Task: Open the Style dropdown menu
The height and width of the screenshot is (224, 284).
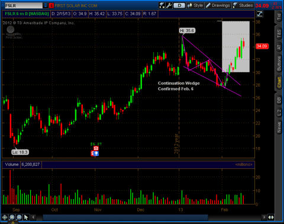Action: [x=195, y=5]
